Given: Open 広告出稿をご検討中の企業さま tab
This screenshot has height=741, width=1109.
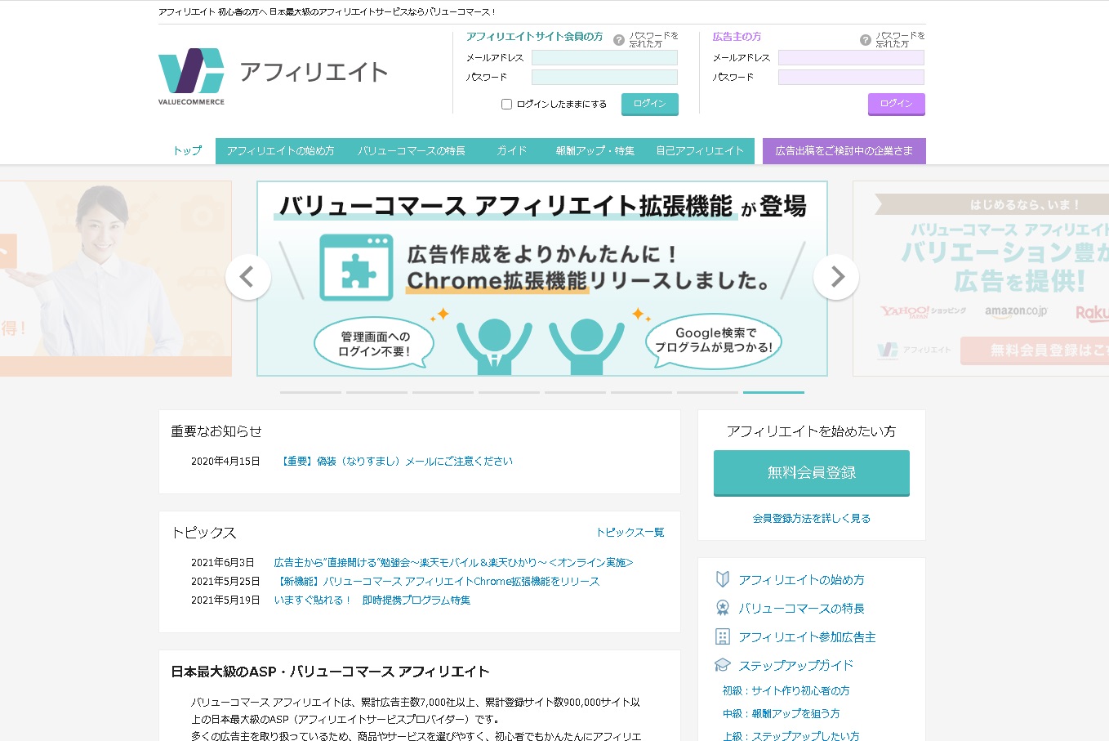Looking at the screenshot, I should [844, 151].
